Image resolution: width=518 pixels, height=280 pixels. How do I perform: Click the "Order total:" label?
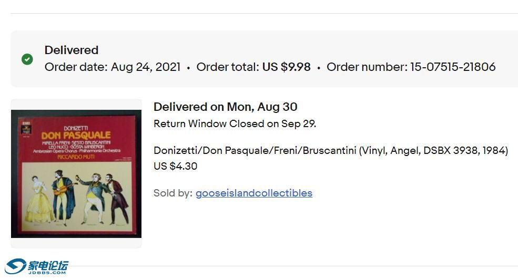pos(228,67)
